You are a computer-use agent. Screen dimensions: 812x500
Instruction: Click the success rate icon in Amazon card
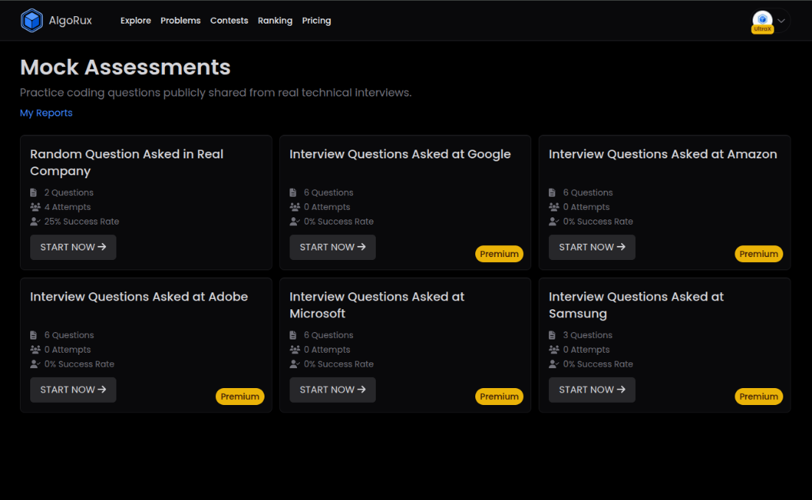[x=553, y=222]
